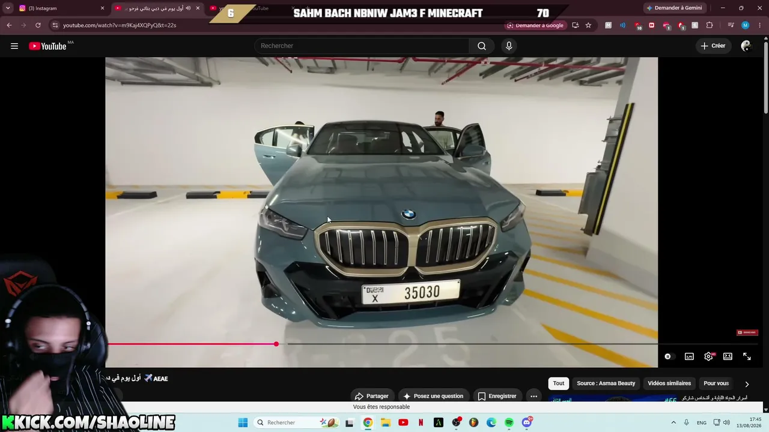Select the 'Pour vous' chip
769x432 pixels.
pyautogui.click(x=716, y=383)
